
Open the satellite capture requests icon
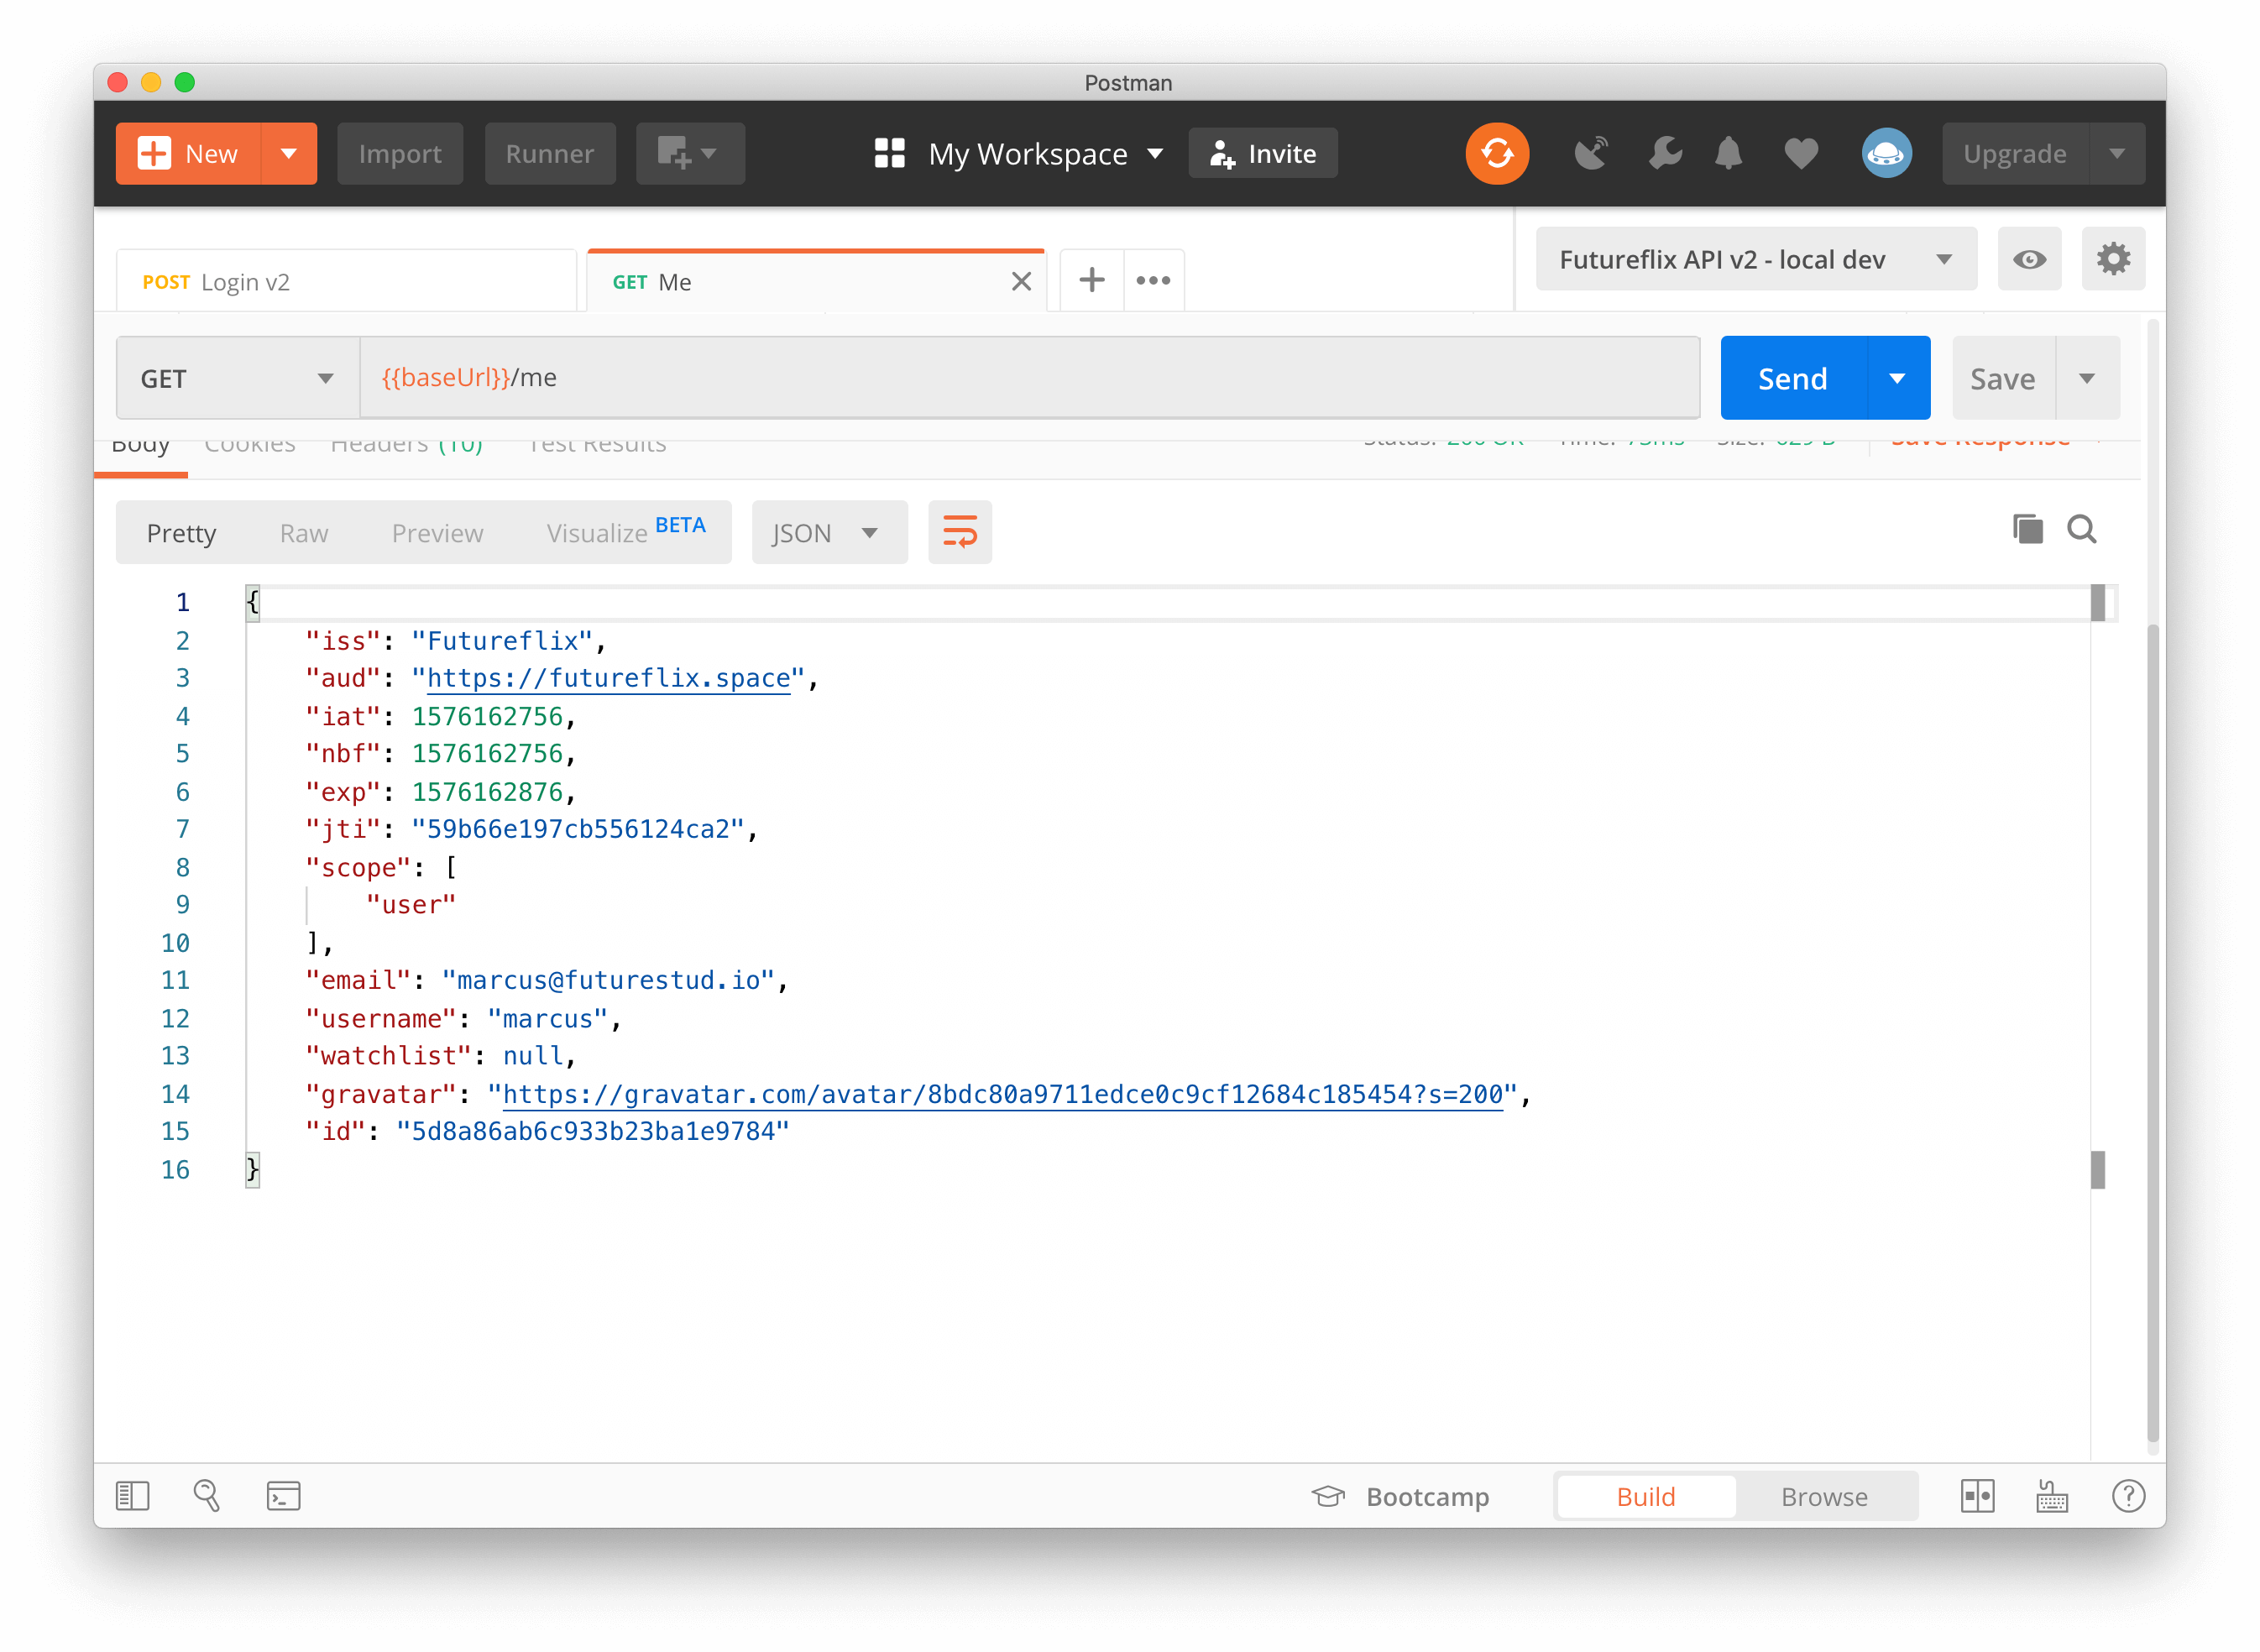pos(1590,154)
